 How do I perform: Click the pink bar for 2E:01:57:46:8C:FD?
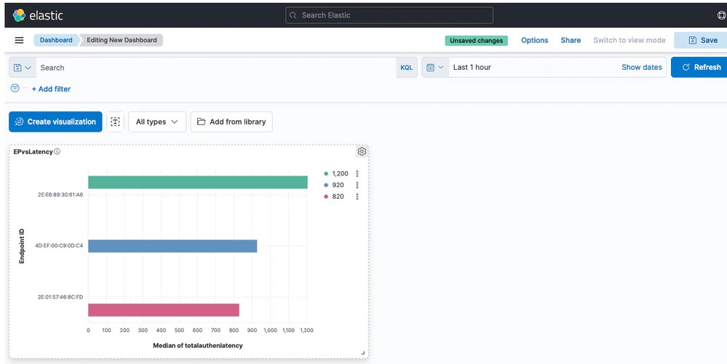click(x=164, y=309)
